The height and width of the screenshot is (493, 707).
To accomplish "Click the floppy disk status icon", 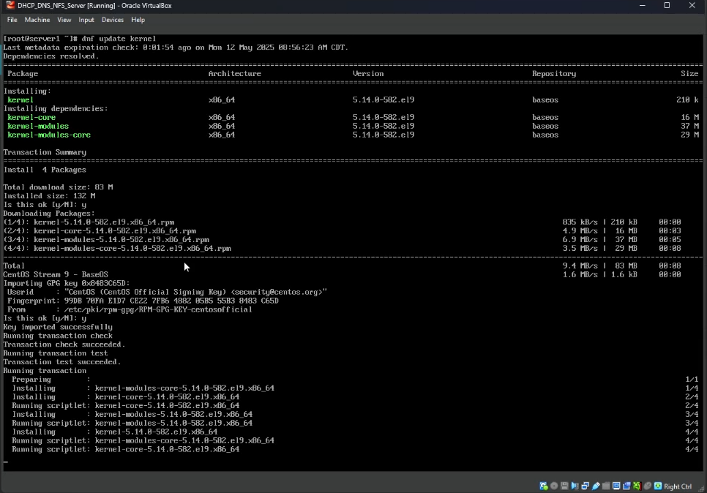I will [x=564, y=486].
